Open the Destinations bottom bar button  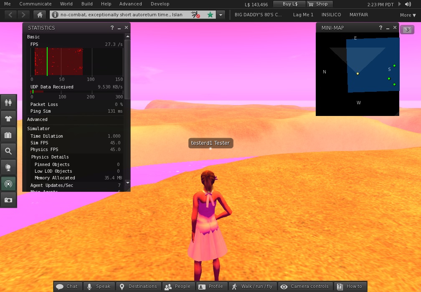tap(139, 287)
